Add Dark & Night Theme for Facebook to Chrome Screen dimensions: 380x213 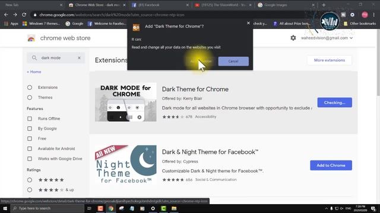pos(331,166)
